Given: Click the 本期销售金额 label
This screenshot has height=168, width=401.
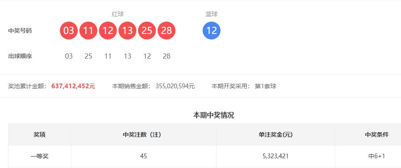Looking at the screenshot, I should pos(131,86).
